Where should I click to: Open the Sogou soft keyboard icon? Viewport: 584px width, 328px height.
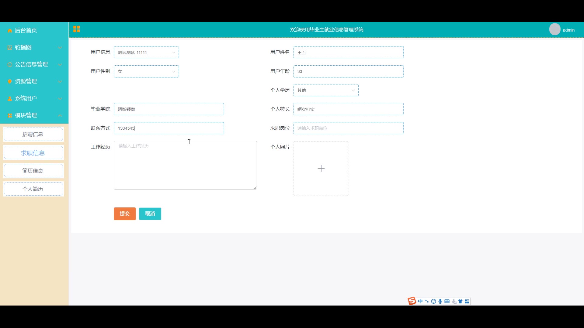pos(447,301)
